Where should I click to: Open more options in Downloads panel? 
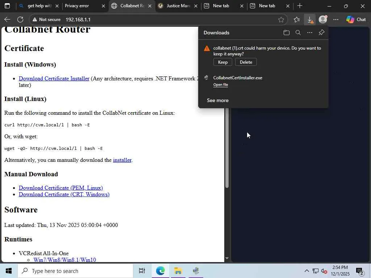pos(310,33)
